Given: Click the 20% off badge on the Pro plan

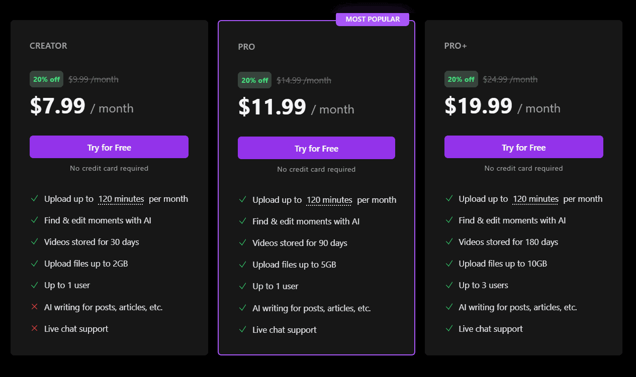Looking at the screenshot, I should coord(254,80).
